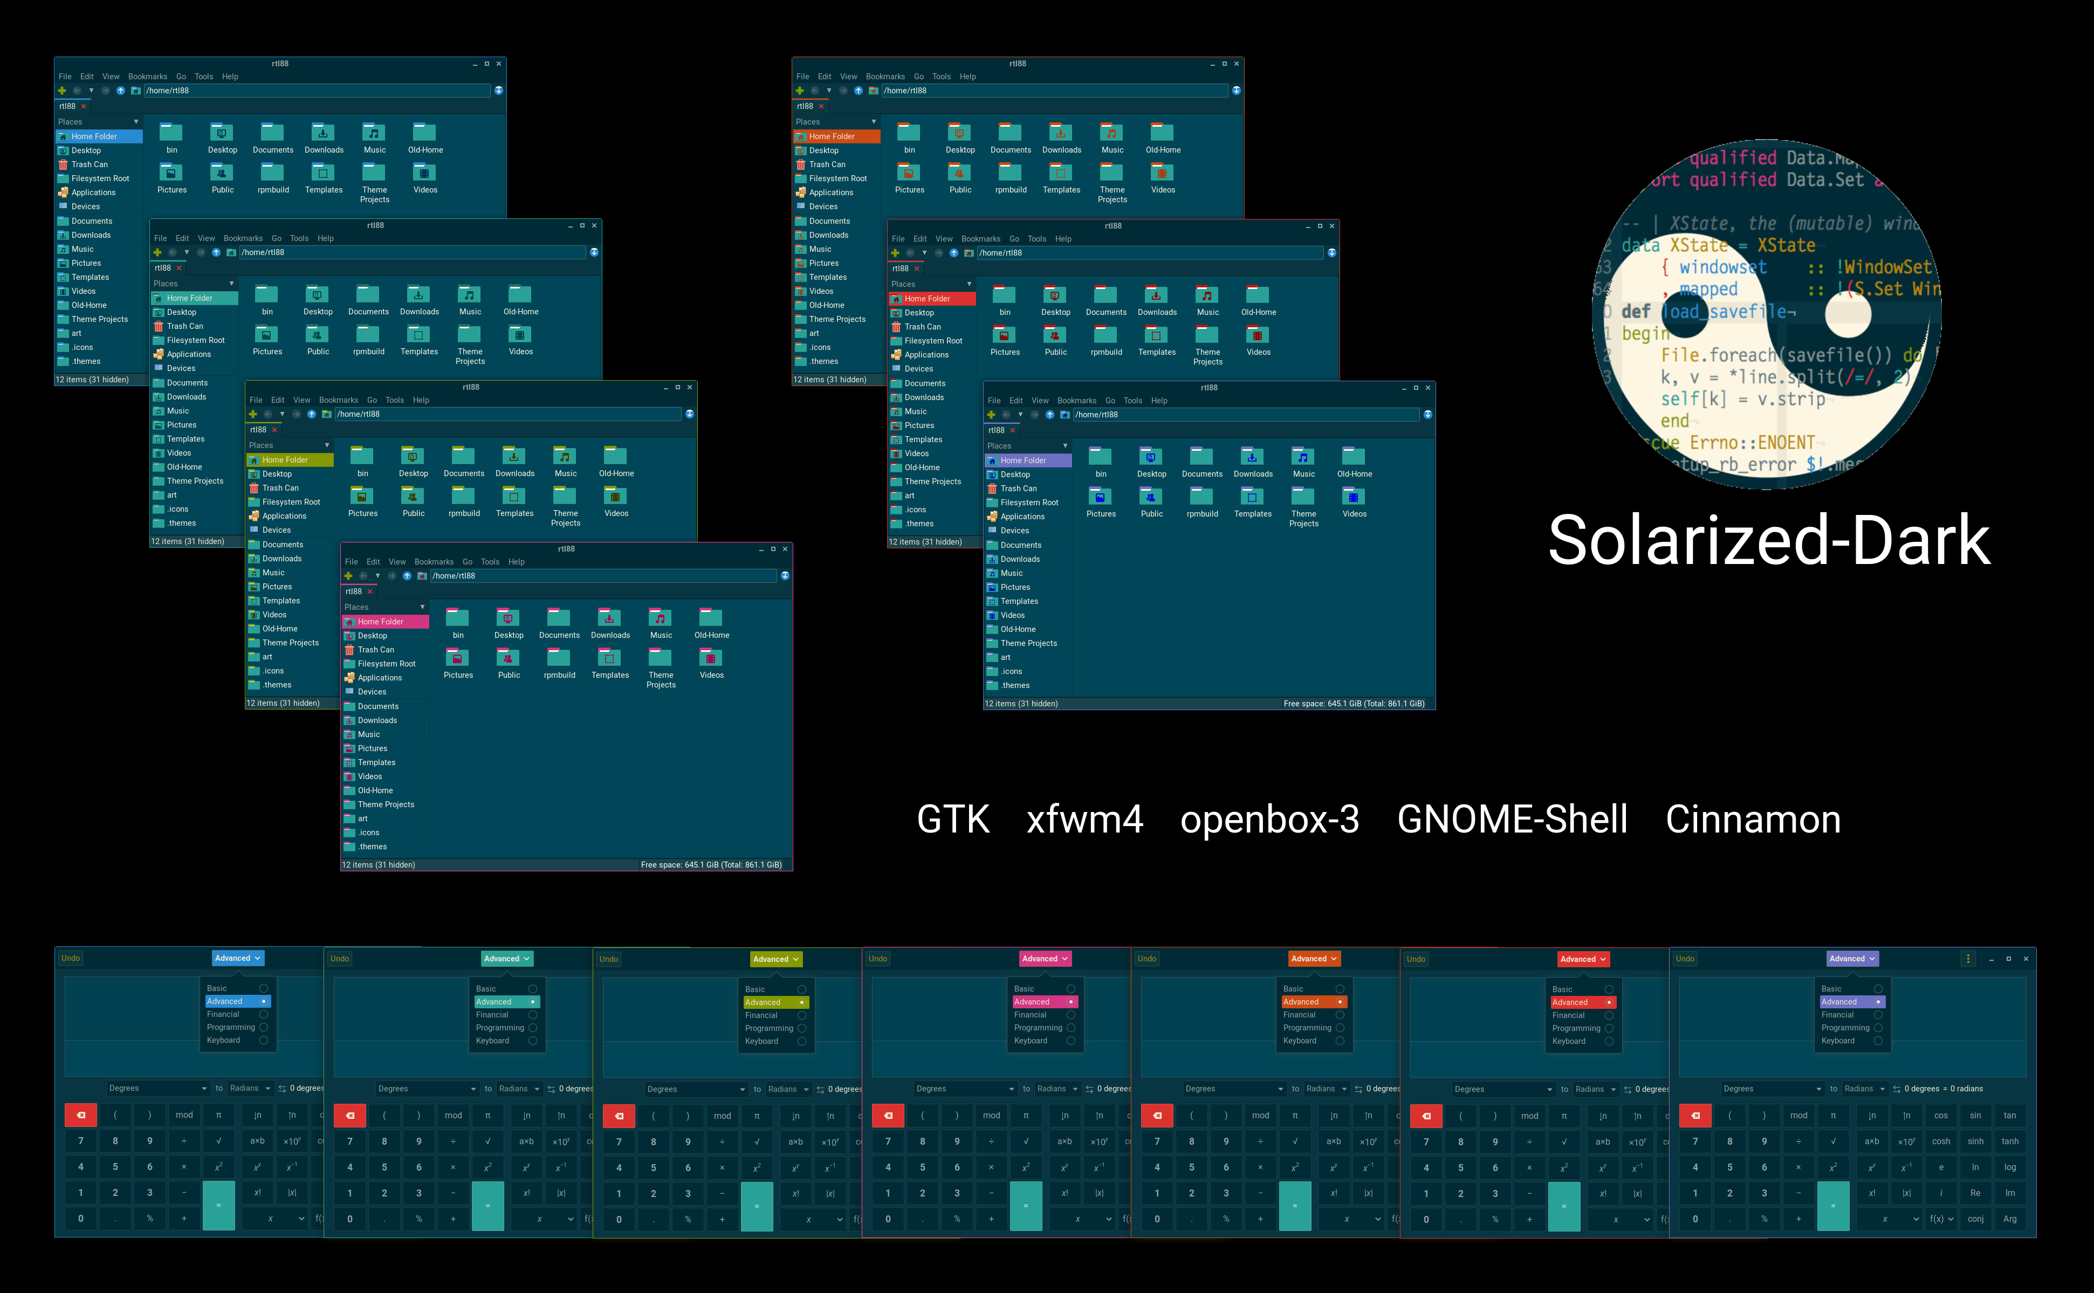The height and width of the screenshot is (1293, 2094).
Task: Click the calculator display area in the violet calculator
Action: point(1852,1028)
